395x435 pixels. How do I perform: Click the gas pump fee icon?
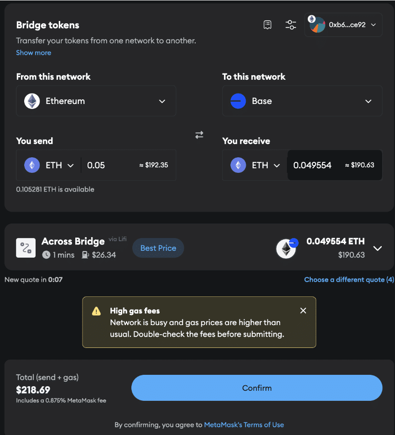pos(85,255)
